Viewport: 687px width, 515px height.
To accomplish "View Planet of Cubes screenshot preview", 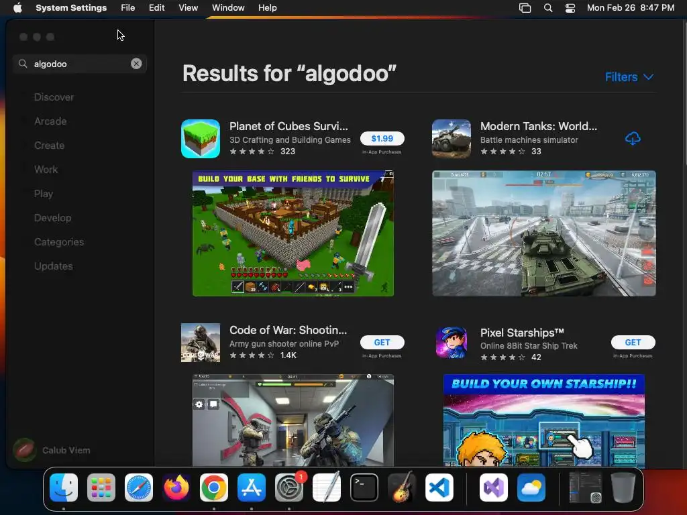I will click(293, 233).
